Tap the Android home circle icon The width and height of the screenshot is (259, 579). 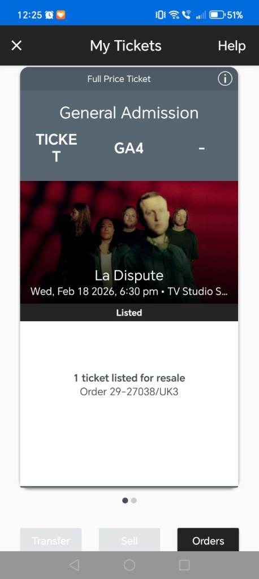pyautogui.click(x=129, y=565)
